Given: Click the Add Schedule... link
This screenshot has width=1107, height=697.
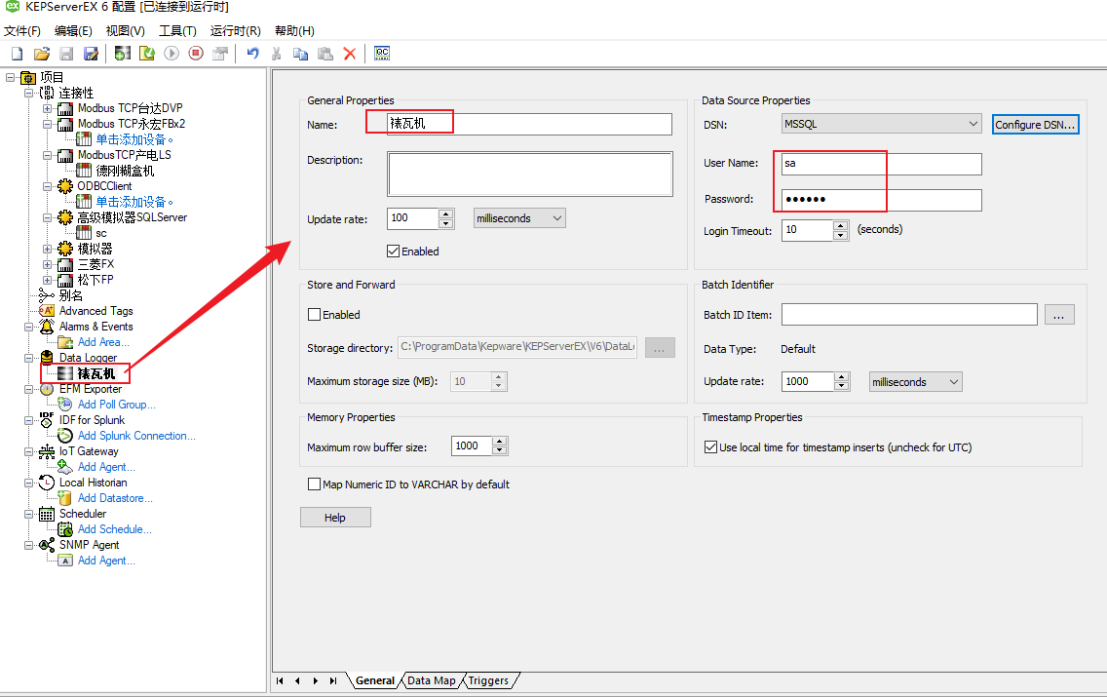Looking at the screenshot, I should pos(114,529).
